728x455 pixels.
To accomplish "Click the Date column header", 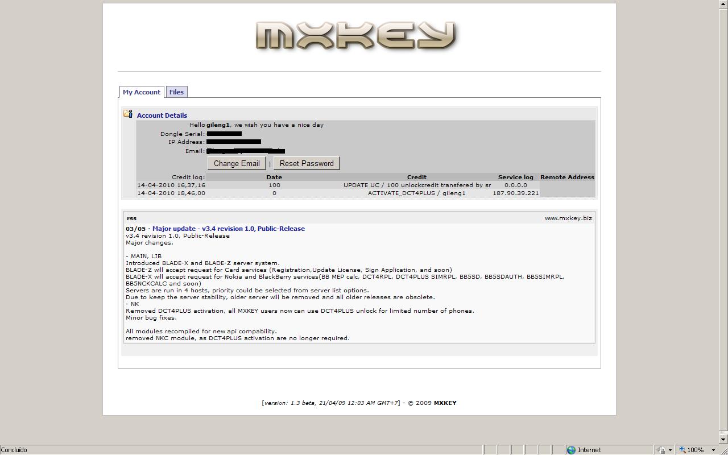I will coord(274,177).
